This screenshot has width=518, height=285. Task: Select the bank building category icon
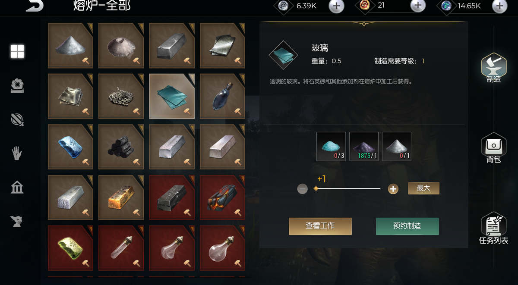pyautogui.click(x=17, y=187)
